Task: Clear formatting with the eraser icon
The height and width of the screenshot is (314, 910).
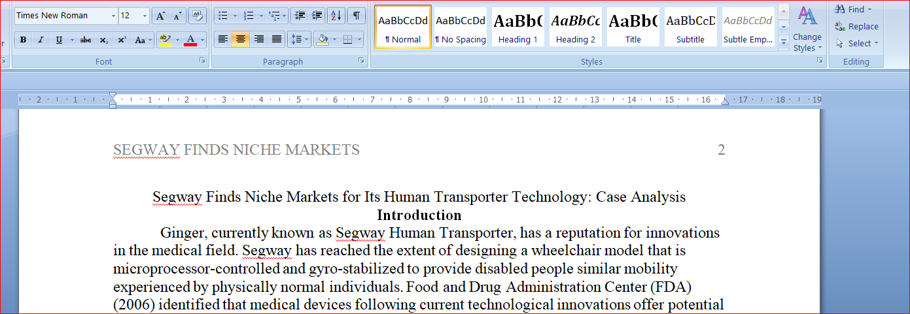Action: (198, 16)
